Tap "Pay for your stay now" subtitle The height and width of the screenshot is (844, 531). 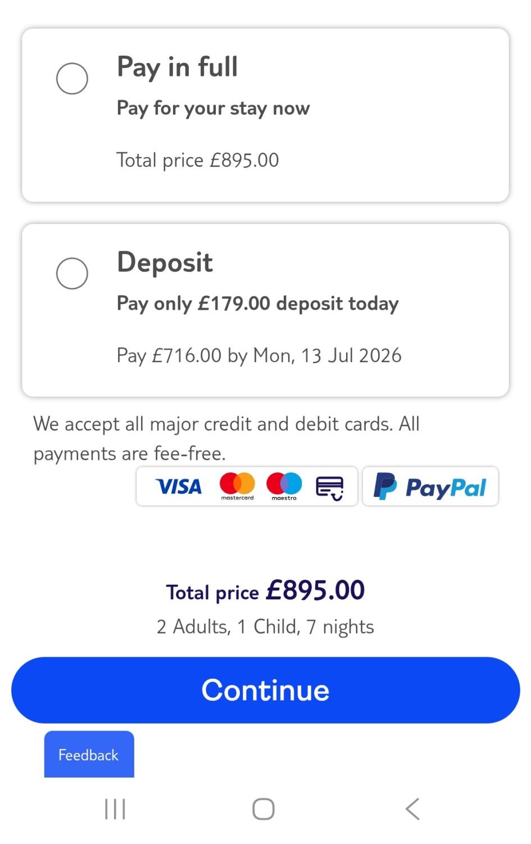point(213,108)
